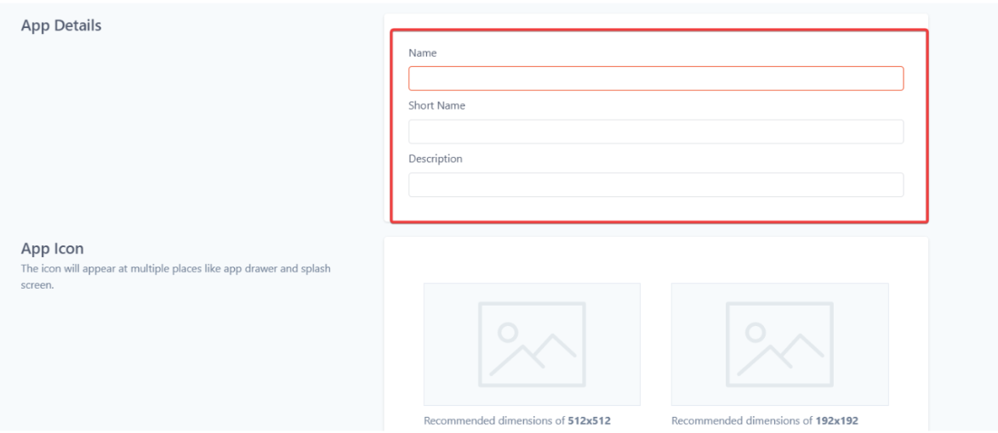The height and width of the screenshot is (433, 998).
Task: Select the Description input field
Action: click(x=655, y=185)
